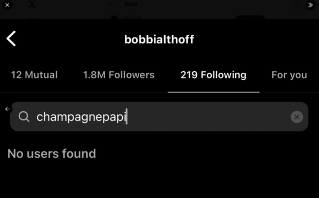Screen dimensions: 319x198
Task: Switch to the 12 Mutual tab
Action: point(34,75)
